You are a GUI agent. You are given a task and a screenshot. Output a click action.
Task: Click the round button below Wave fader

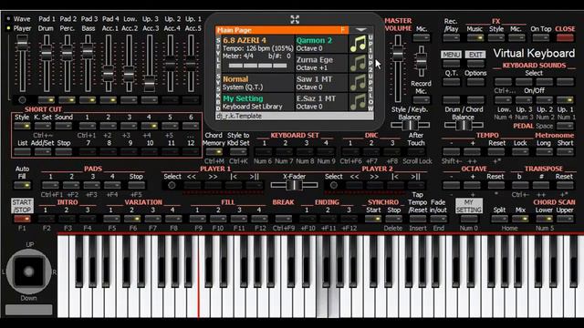point(22,99)
